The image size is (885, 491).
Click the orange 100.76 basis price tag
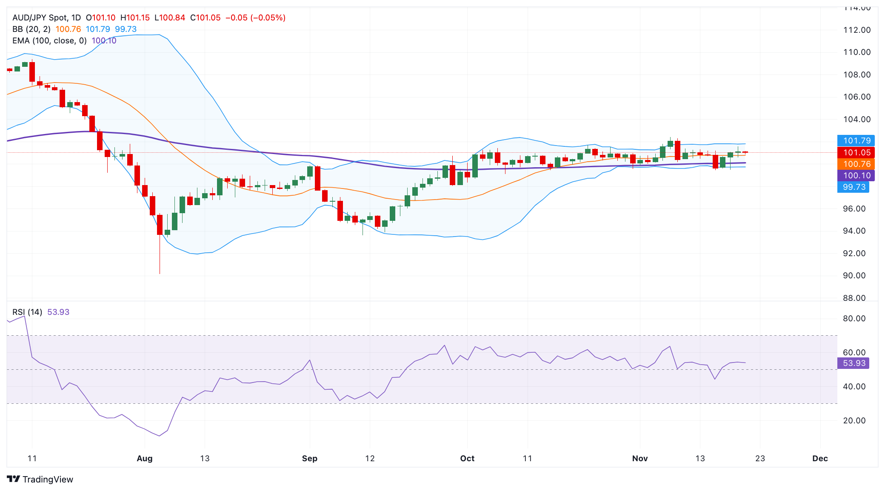pos(856,164)
